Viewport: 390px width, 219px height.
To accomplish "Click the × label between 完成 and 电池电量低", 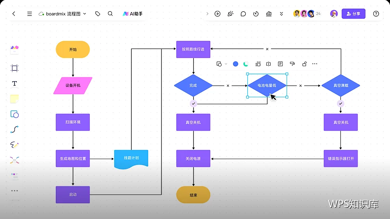I will pyautogui.click(x=228, y=86).
